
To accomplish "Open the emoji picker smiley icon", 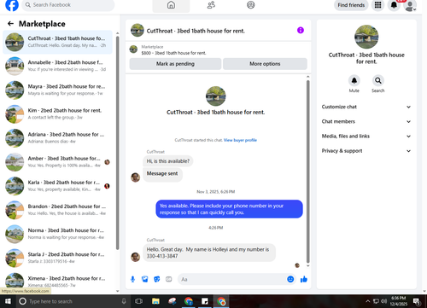I will 290,279.
